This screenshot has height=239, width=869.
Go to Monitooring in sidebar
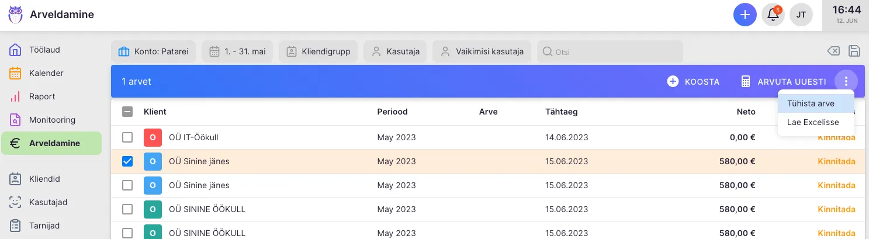[x=51, y=120]
